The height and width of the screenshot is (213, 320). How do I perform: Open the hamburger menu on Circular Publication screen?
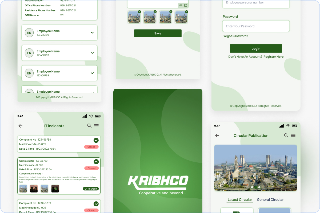293,136
